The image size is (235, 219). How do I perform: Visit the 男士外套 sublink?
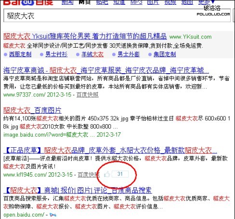[129, 54]
